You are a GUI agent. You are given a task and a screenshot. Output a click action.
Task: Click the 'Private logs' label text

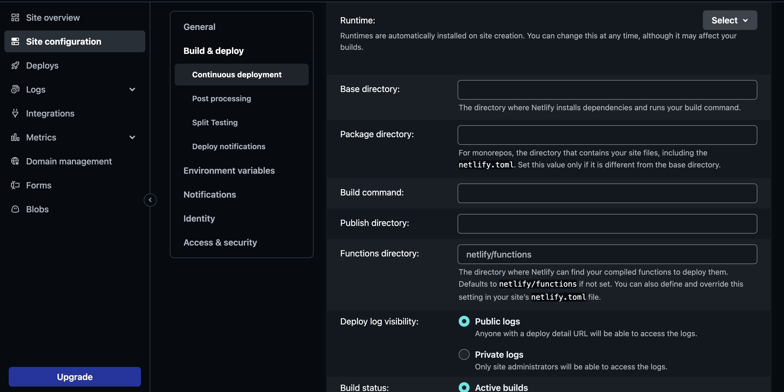[499, 354]
